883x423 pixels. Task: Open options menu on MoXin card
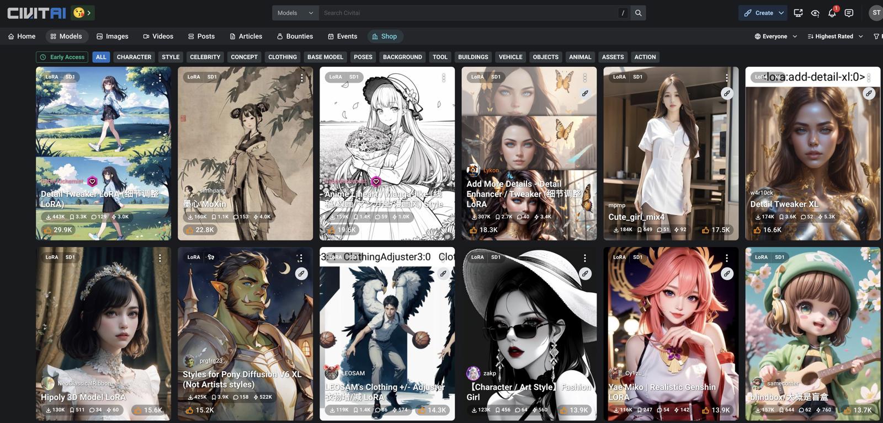302,78
